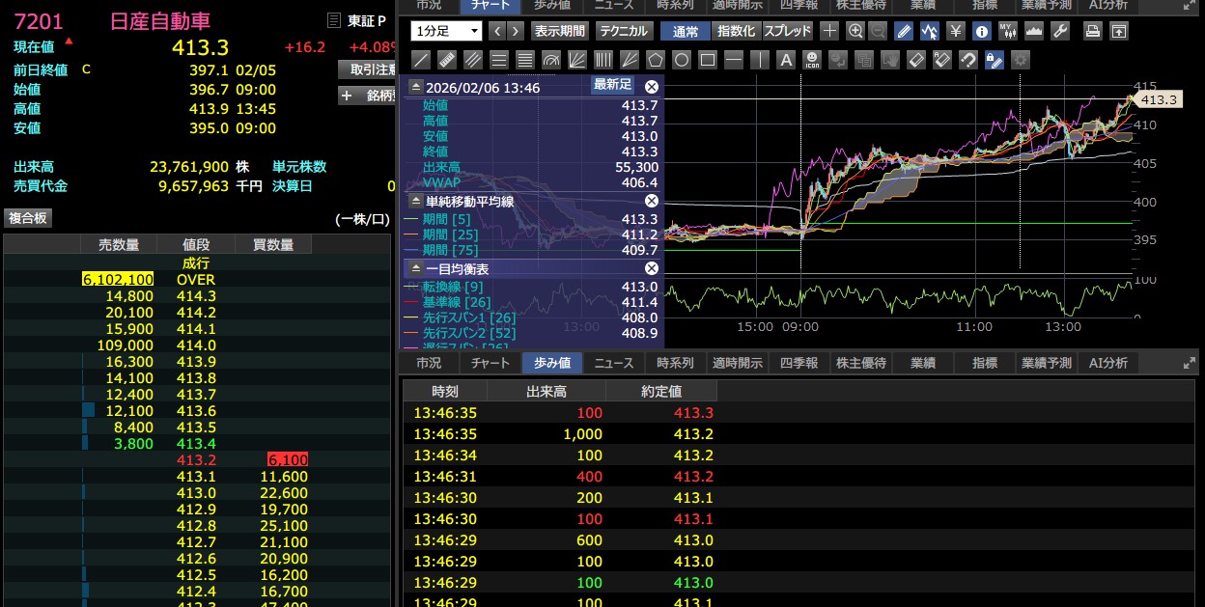Click the 基準線 [26] legend line
This screenshot has width=1205, height=607.
(x=457, y=303)
